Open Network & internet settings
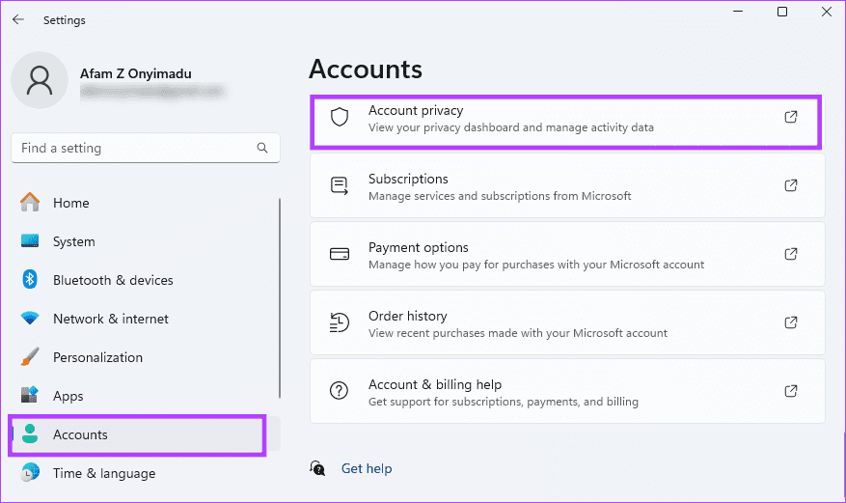This screenshot has width=846, height=503. (x=144, y=319)
